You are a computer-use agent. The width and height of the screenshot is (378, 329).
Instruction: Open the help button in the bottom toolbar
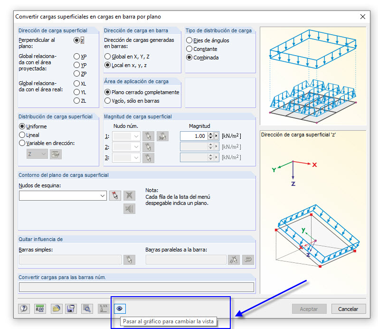click(24, 309)
